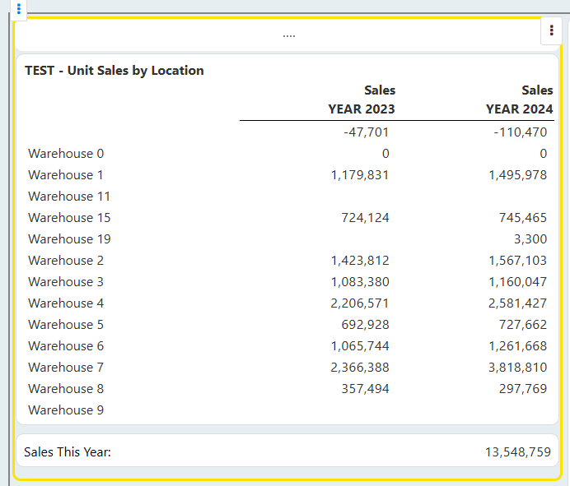Click the Sales YEAR 2024 column header
The height and width of the screenshot is (486, 570).
[519, 100]
